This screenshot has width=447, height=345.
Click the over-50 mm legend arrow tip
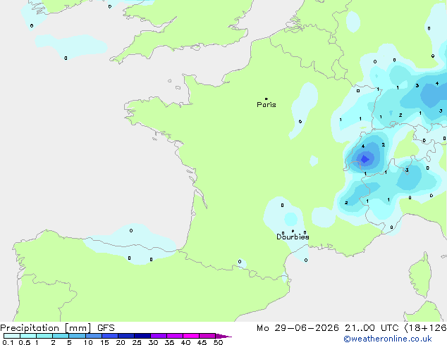pyautogui.click(x=223, y=336)
